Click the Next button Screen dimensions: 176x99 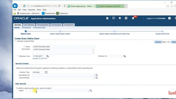coord(174,42)
